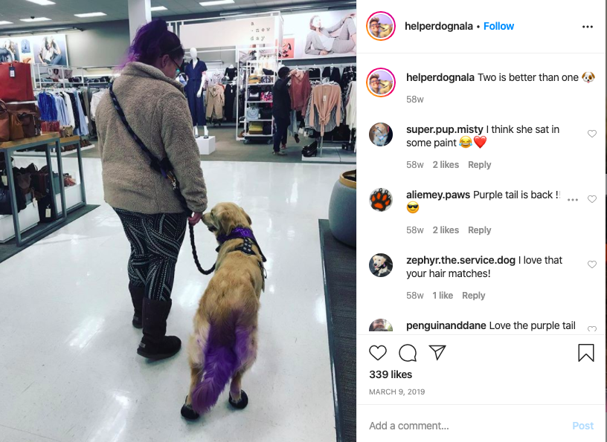
Task: Like aliemey.paws comment heart
Action: click(592, 199)
